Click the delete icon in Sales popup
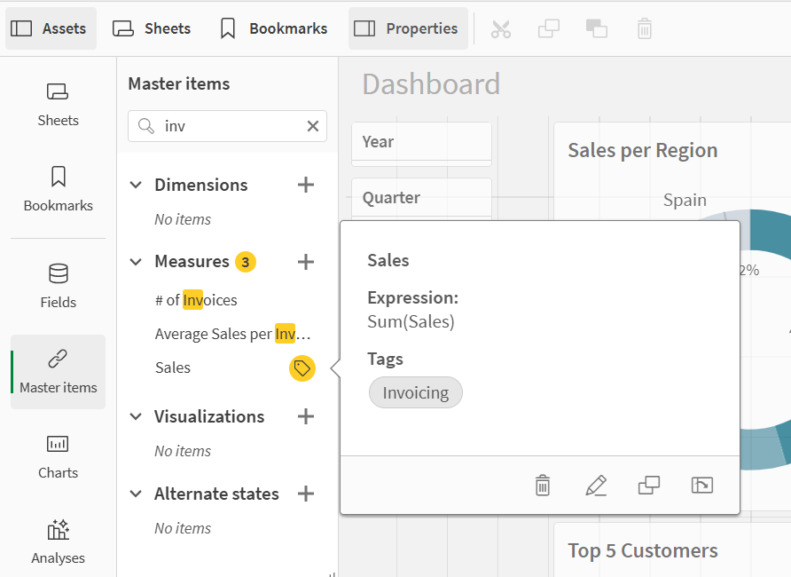 (543, 486)
